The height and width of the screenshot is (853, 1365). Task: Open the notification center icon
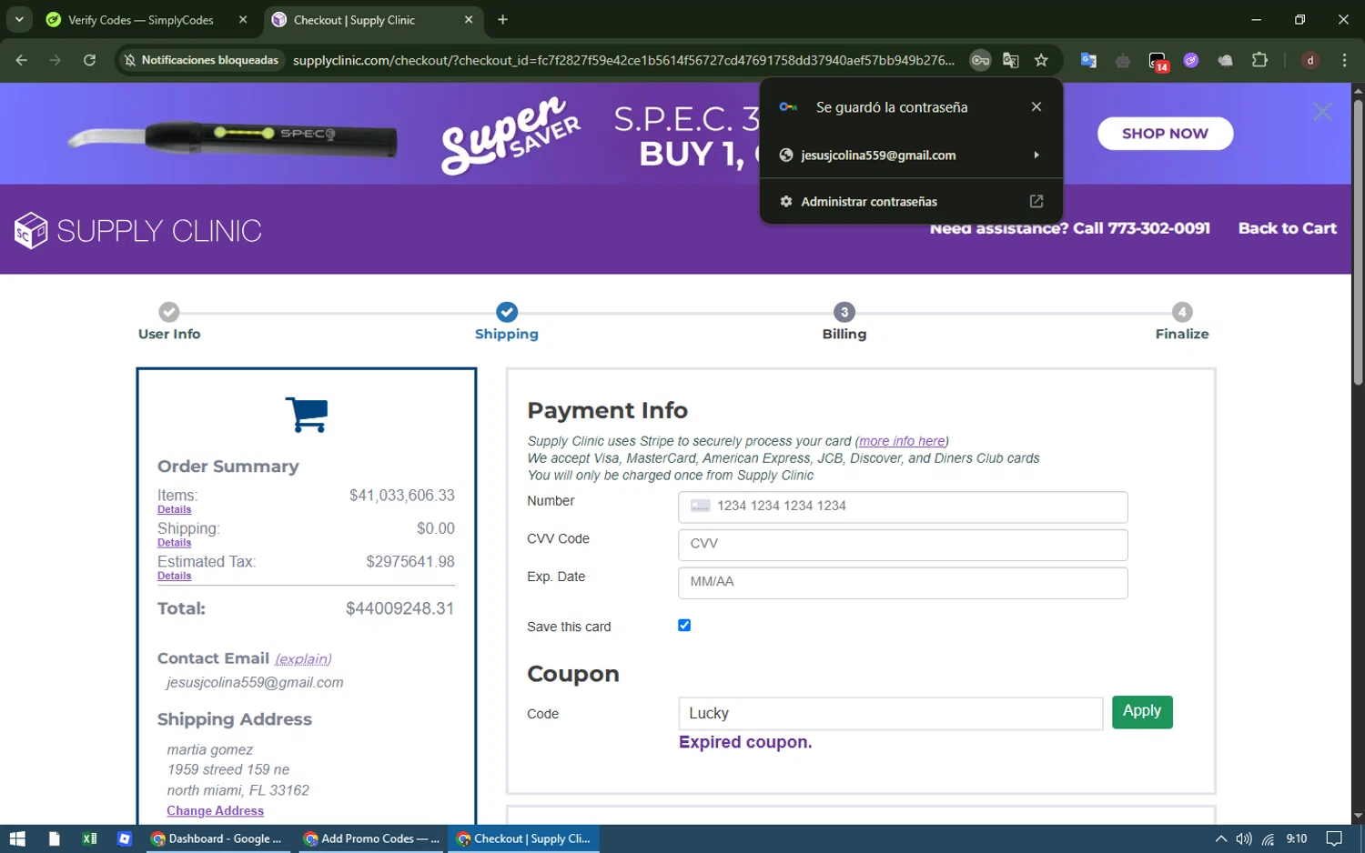pyautogui.click(x=1334, y=838)
